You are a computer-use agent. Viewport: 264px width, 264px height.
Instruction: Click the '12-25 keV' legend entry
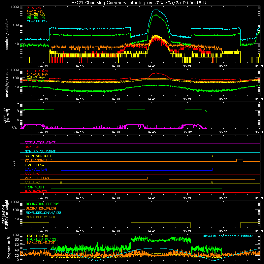(36, 15)
